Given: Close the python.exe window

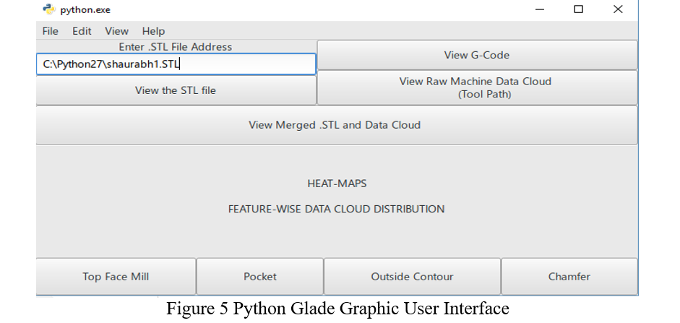Looking at the screenshot, I should click(618, 9).
